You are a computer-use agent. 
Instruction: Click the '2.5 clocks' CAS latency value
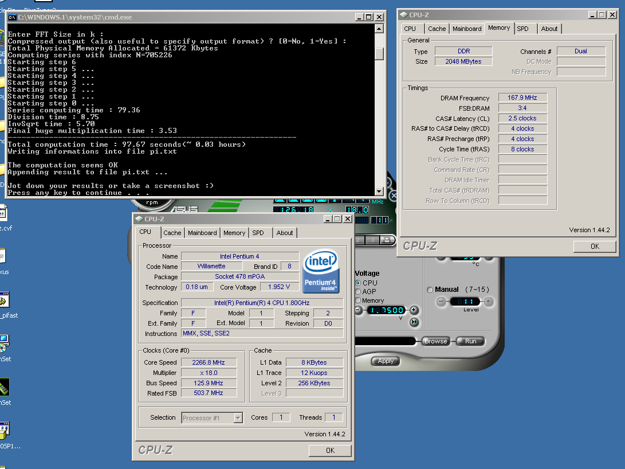click(522, 119)
